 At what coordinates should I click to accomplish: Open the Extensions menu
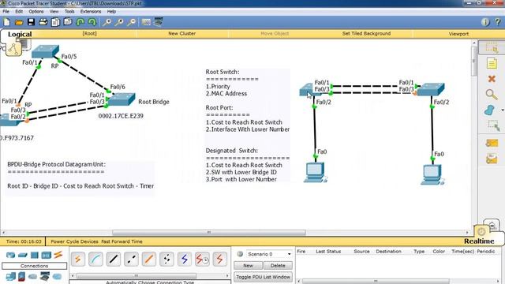[91, 11]
